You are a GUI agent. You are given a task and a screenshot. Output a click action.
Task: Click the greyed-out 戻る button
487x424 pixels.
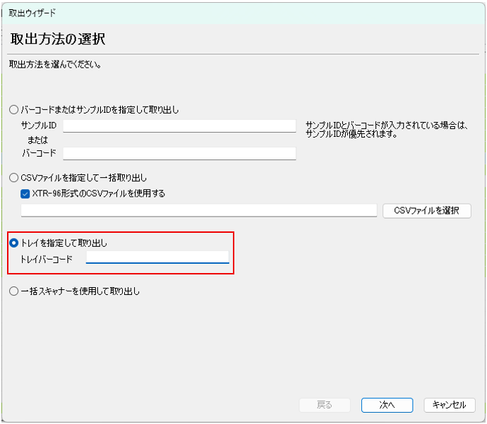[x=325, y=405]
